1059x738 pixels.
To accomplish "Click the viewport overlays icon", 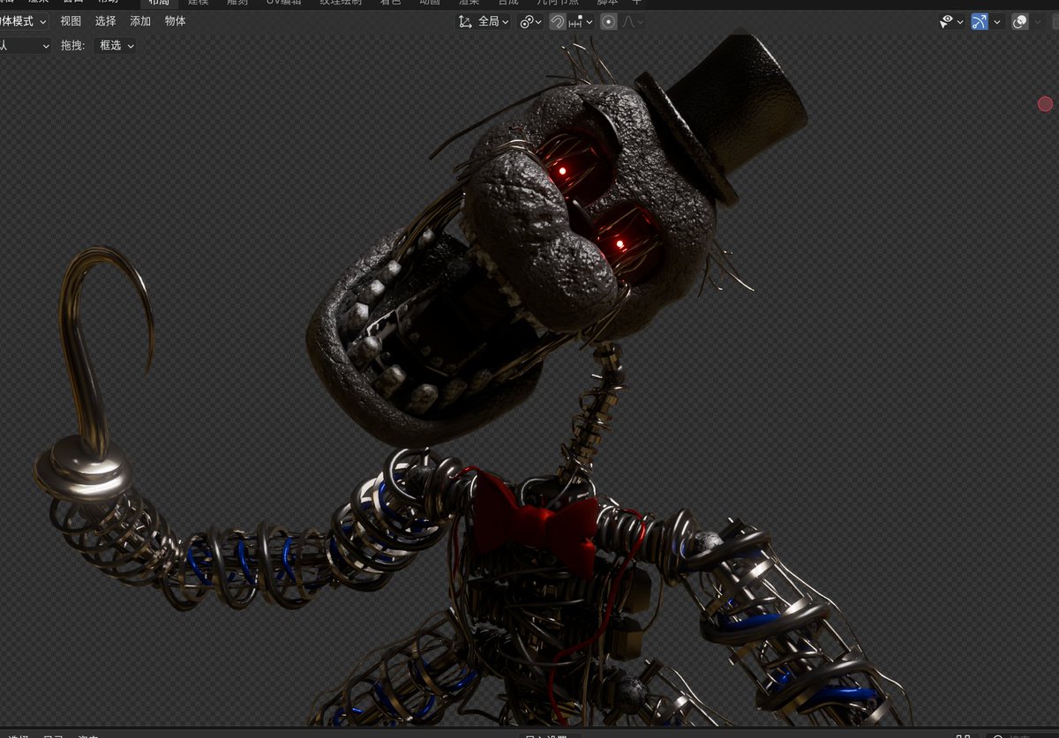I will click(x=1020, y=21).
